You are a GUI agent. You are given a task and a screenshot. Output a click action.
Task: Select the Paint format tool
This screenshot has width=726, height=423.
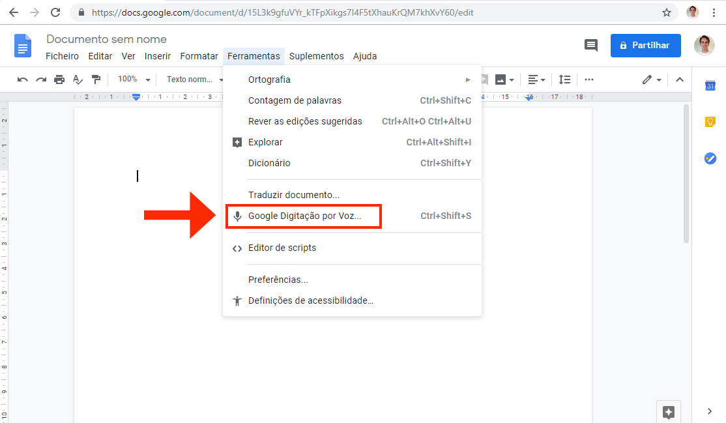click(x=96, y=79)
